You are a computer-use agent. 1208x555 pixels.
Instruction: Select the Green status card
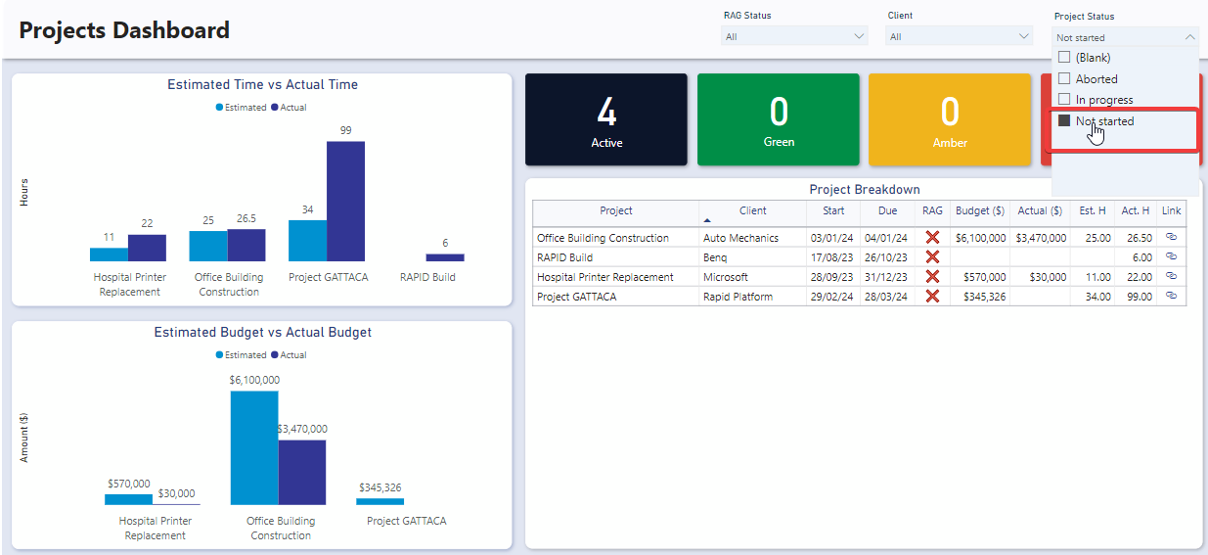(779, 119)
